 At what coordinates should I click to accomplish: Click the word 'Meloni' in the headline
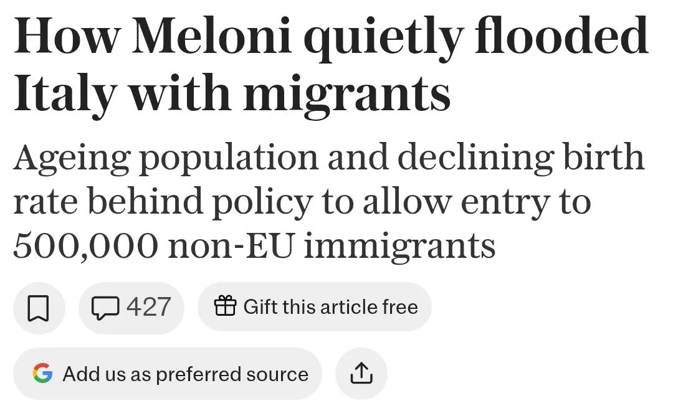pos(212,37)
